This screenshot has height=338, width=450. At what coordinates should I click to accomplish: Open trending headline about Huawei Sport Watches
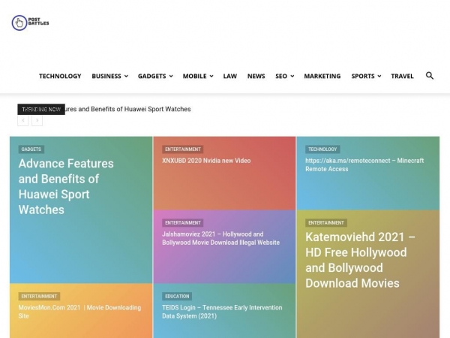127,109
